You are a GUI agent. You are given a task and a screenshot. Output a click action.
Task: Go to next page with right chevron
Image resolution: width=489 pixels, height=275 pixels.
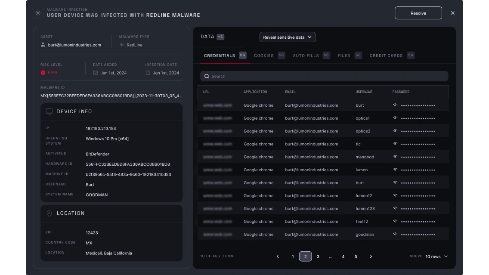pos(371,256)
